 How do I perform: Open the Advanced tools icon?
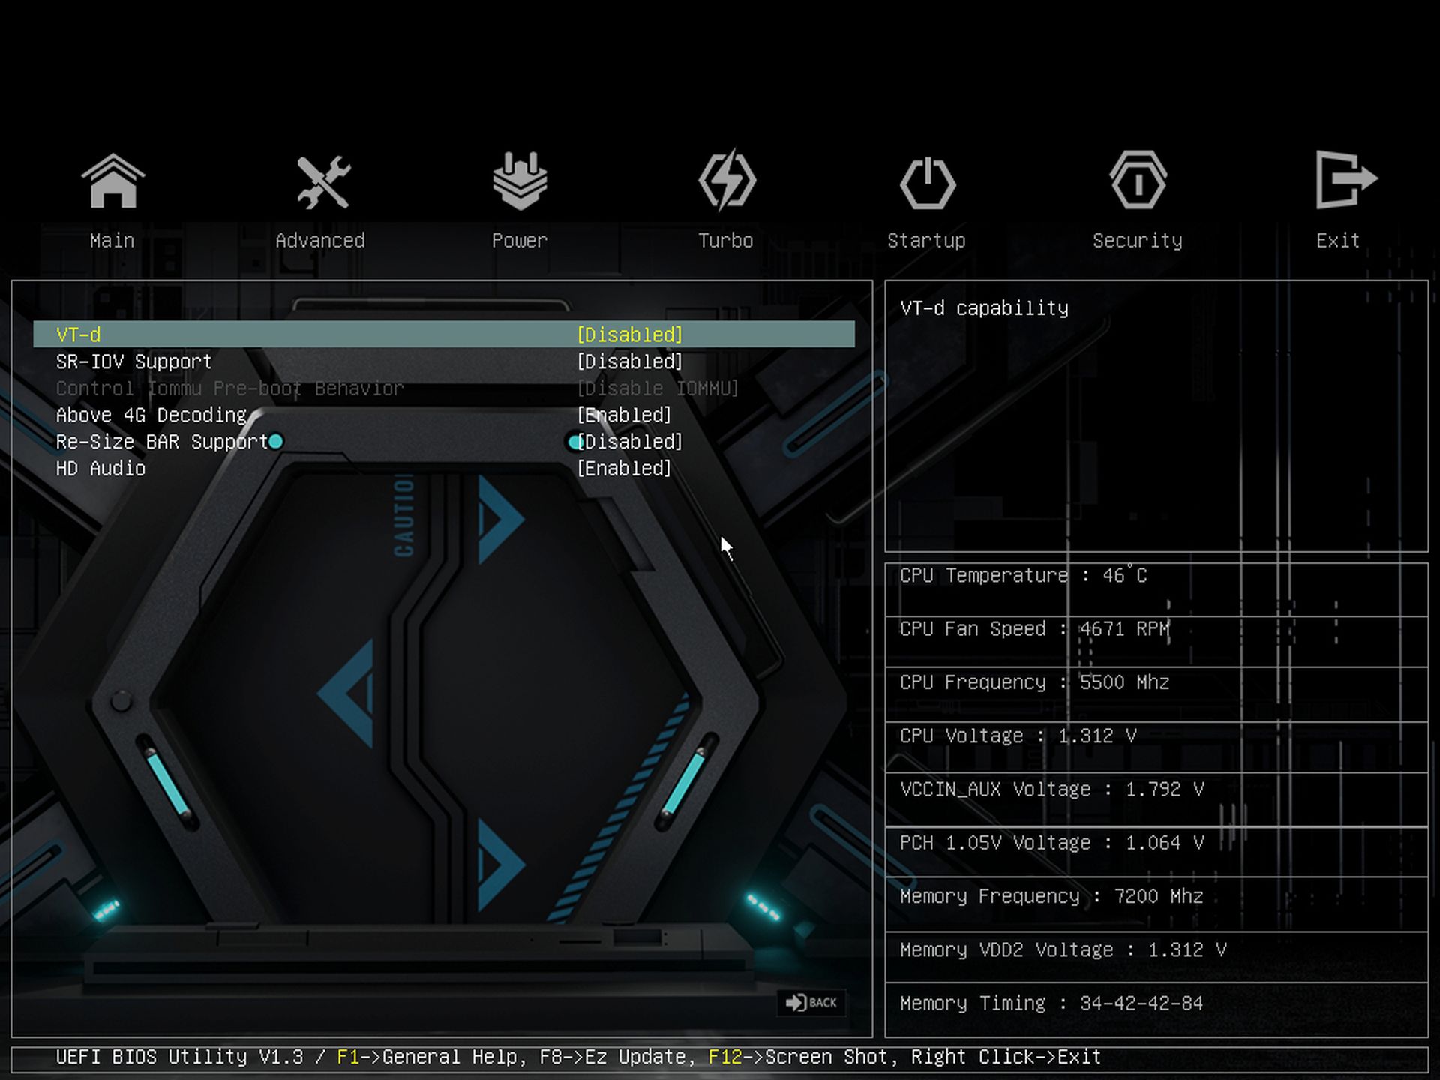point(322,181)
